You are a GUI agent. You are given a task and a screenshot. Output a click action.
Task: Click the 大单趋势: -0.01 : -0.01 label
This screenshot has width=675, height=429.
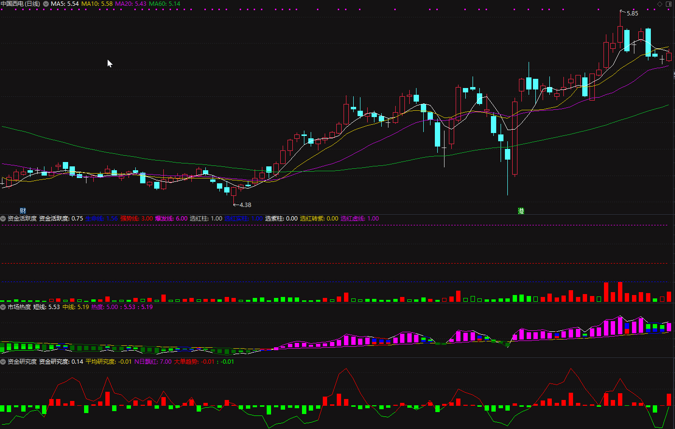(x=204, y=362)
